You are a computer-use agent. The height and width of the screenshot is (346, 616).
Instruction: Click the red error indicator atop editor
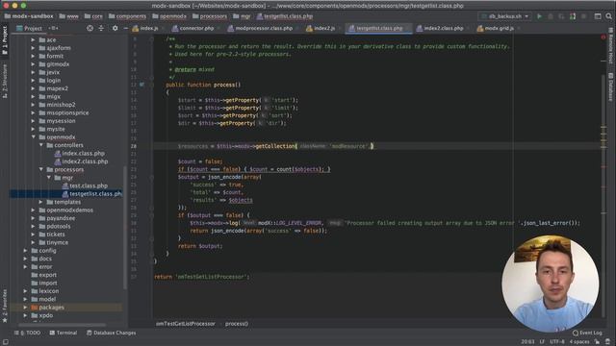click(603, 37)
